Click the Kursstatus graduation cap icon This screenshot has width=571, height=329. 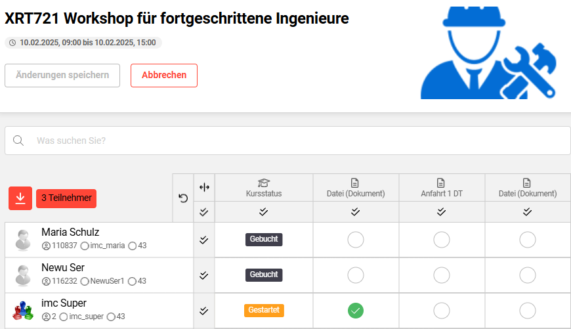[263, 183]
